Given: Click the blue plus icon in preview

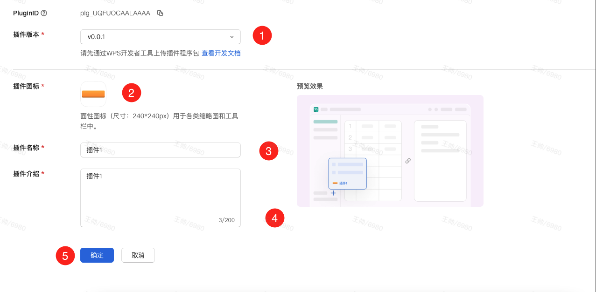Looking at the screenshot, I should click(x=333, y=193).
